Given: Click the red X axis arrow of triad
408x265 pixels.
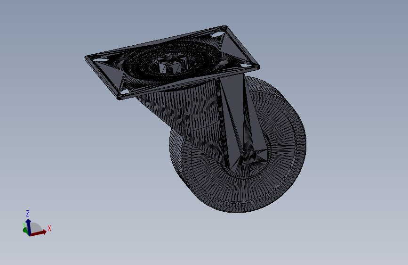Looking at the screenshot, I should 39,232.
